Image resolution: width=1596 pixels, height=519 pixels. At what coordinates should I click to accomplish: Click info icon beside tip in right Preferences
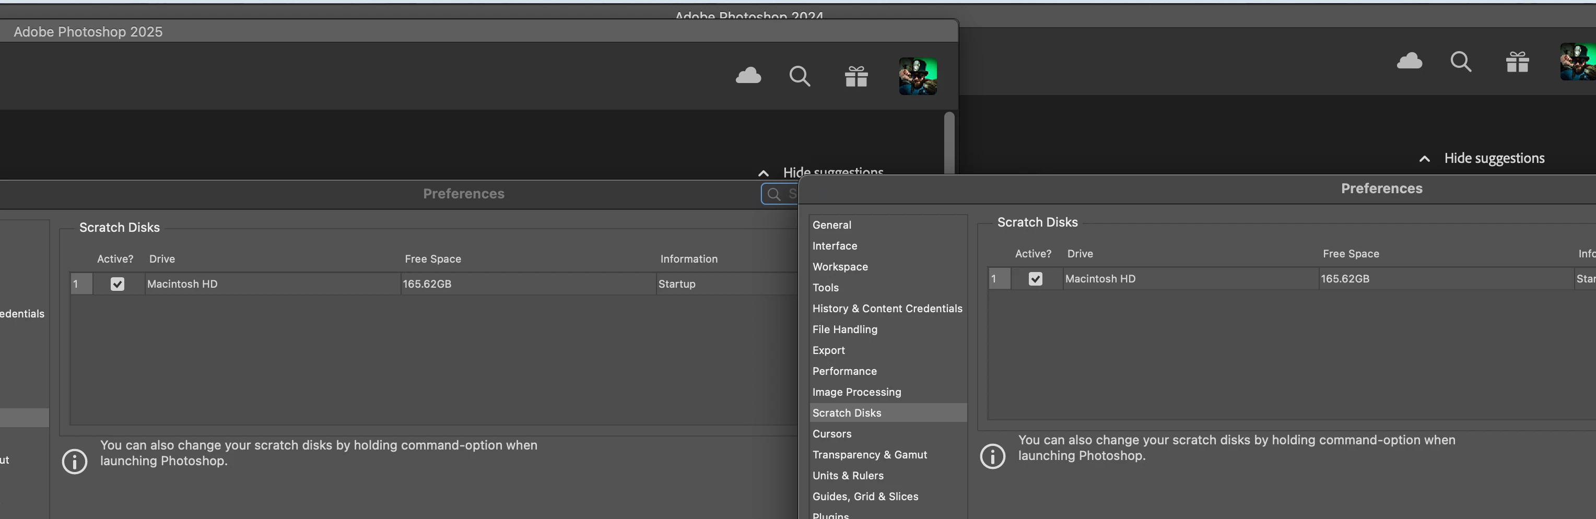[x=993, y=456]
